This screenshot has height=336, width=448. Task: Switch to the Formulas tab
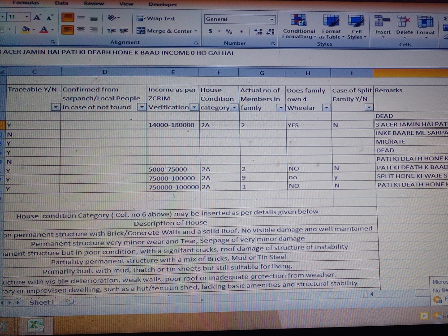coord(26,3)
